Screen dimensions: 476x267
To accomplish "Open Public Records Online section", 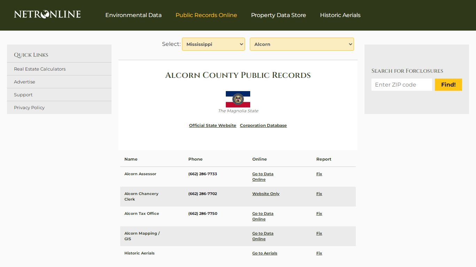I will point(206,15).
